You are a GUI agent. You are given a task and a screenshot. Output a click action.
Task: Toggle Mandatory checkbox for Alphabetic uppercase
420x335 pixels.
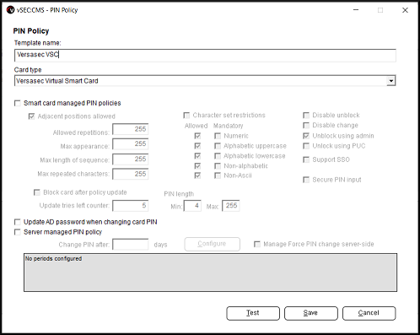(218, 146)
